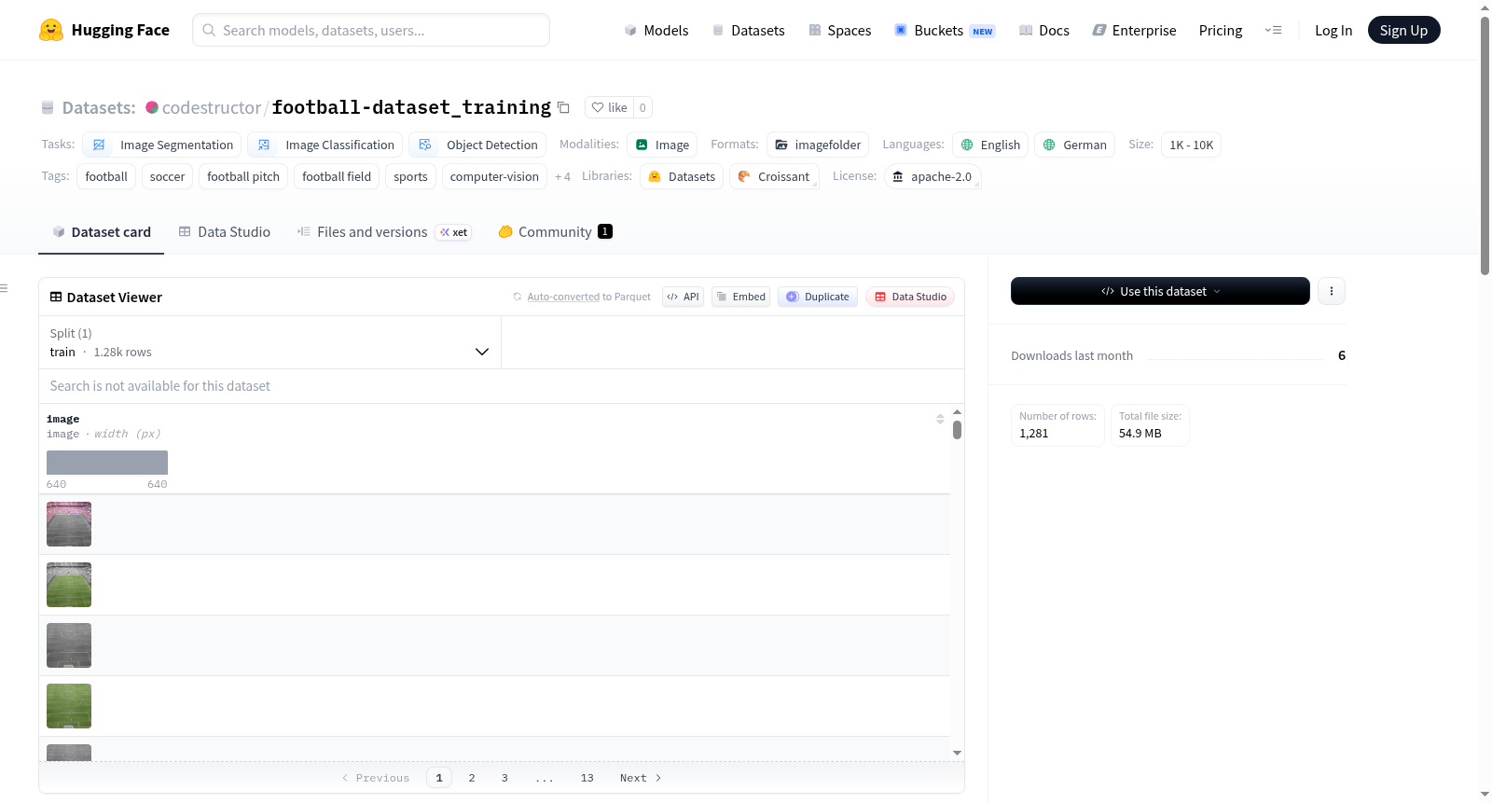Screen dimensions: 1492x803
Task: Open the left sidebar hamburger icon
Action: click(4, 288)
